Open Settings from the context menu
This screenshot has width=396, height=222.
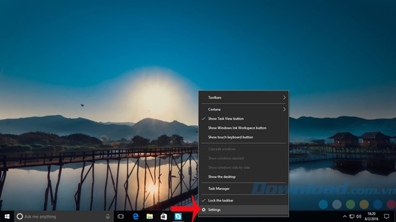(x=244, y=210)
